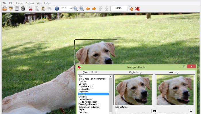
Task: Open the Edit menu
Action: pos(11,3)
